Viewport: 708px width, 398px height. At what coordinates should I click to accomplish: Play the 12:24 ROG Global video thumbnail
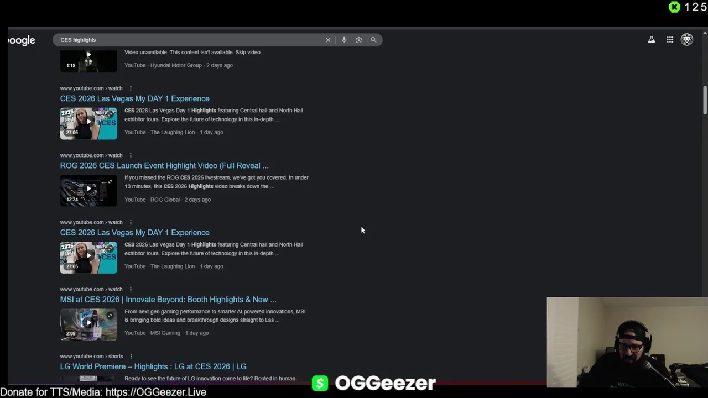[88, 191]
